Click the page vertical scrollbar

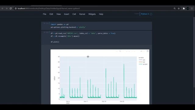[x=194, y=52]
